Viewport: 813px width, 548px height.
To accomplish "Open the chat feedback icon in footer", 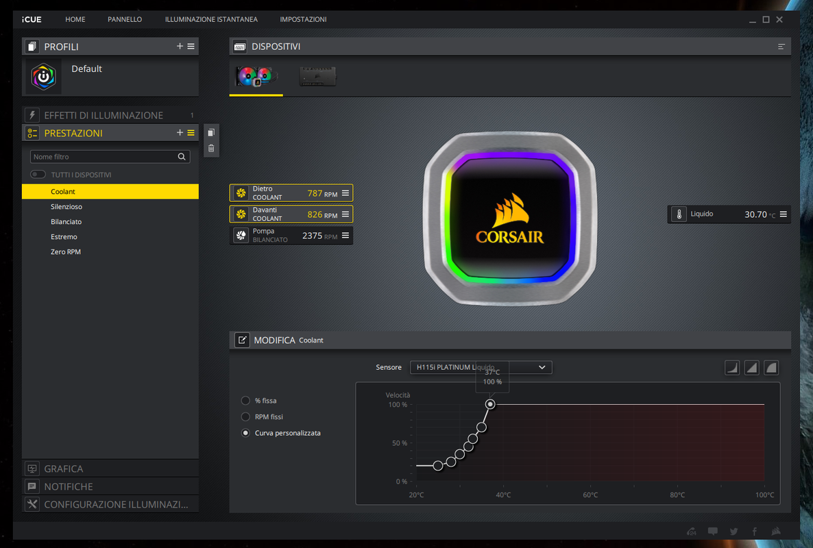I will (713, 532).
